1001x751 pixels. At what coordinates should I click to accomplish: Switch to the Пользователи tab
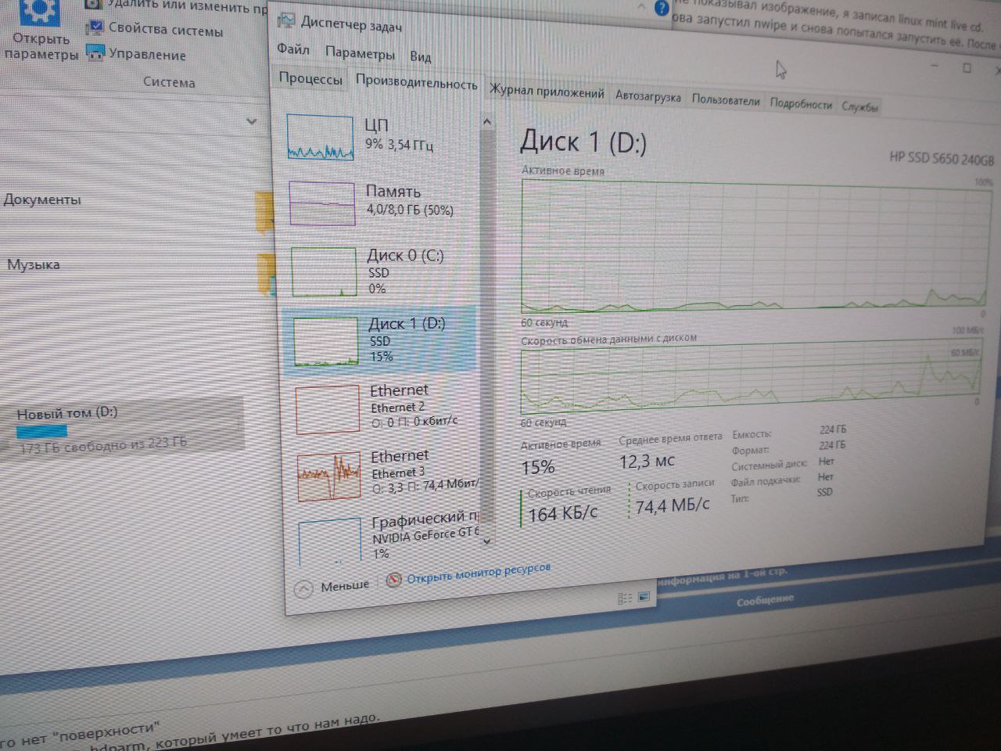[726, 100]
